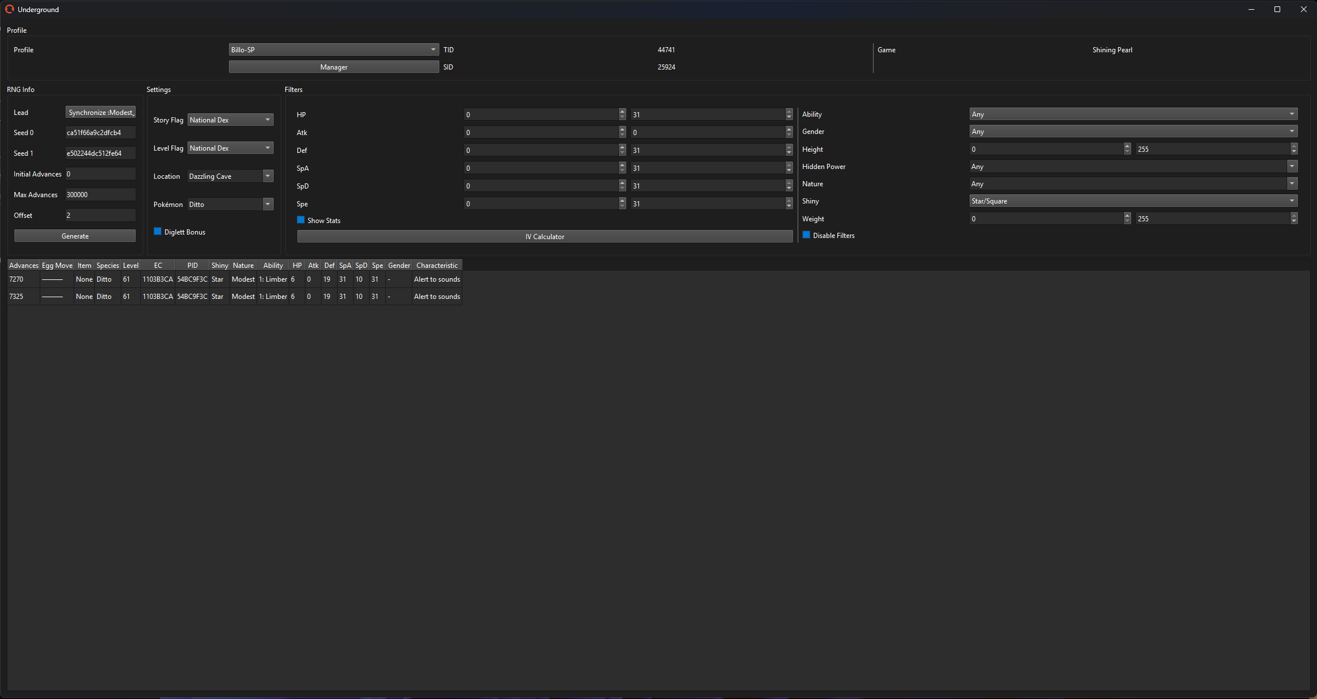Viewport: 1317px width, 699px height.
Task: Increase Weight minimum spinner arrow
Action: click(1127, 216)
